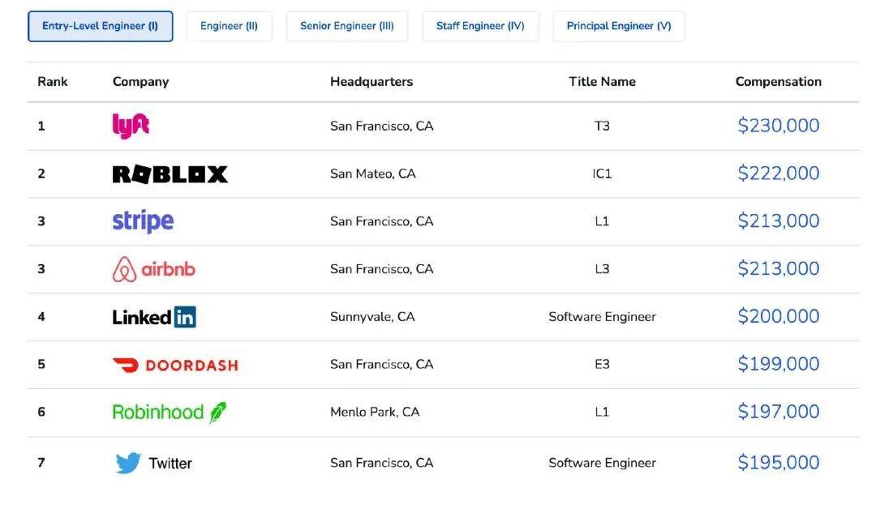Click the Rank column header
The image size is (876, 505).
point(53,82)
